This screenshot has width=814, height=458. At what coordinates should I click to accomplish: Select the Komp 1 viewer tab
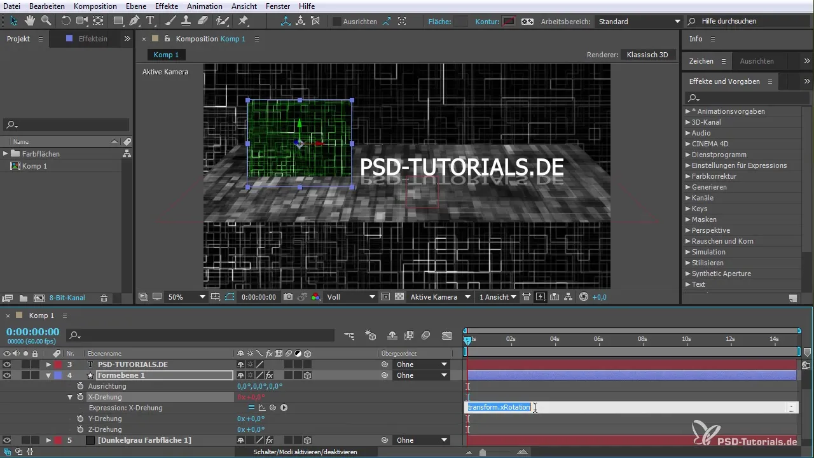[x=167, y=55]
